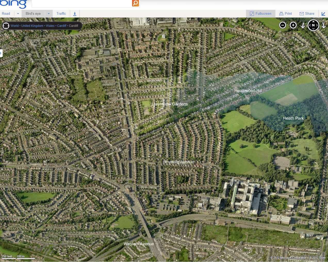Viewport: 328px width, 262px height.
Task: Rotate the view counterclockwise with left arrow
Action: (x=303, y=25)
